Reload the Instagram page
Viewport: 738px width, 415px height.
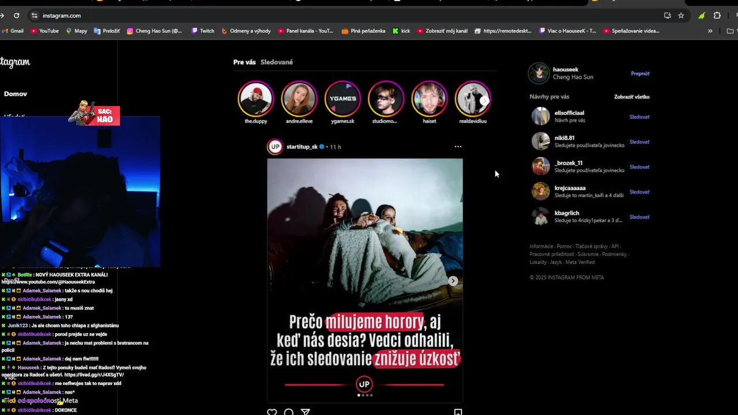coord(16,16)
